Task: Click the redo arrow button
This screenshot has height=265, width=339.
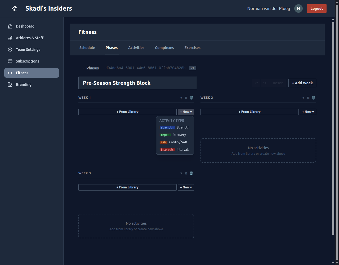Action: click(265, 83)
